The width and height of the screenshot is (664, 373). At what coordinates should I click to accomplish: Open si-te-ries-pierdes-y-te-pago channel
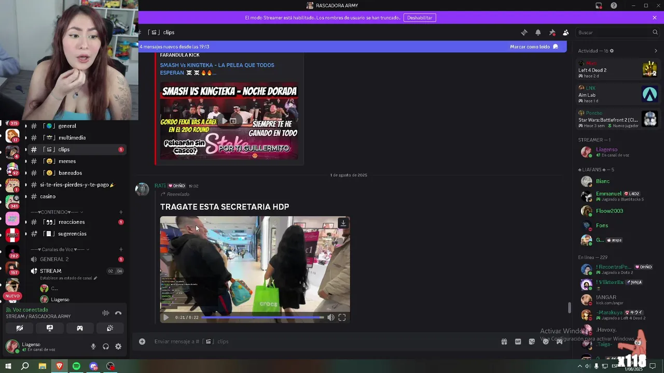[x=76, y=185]
